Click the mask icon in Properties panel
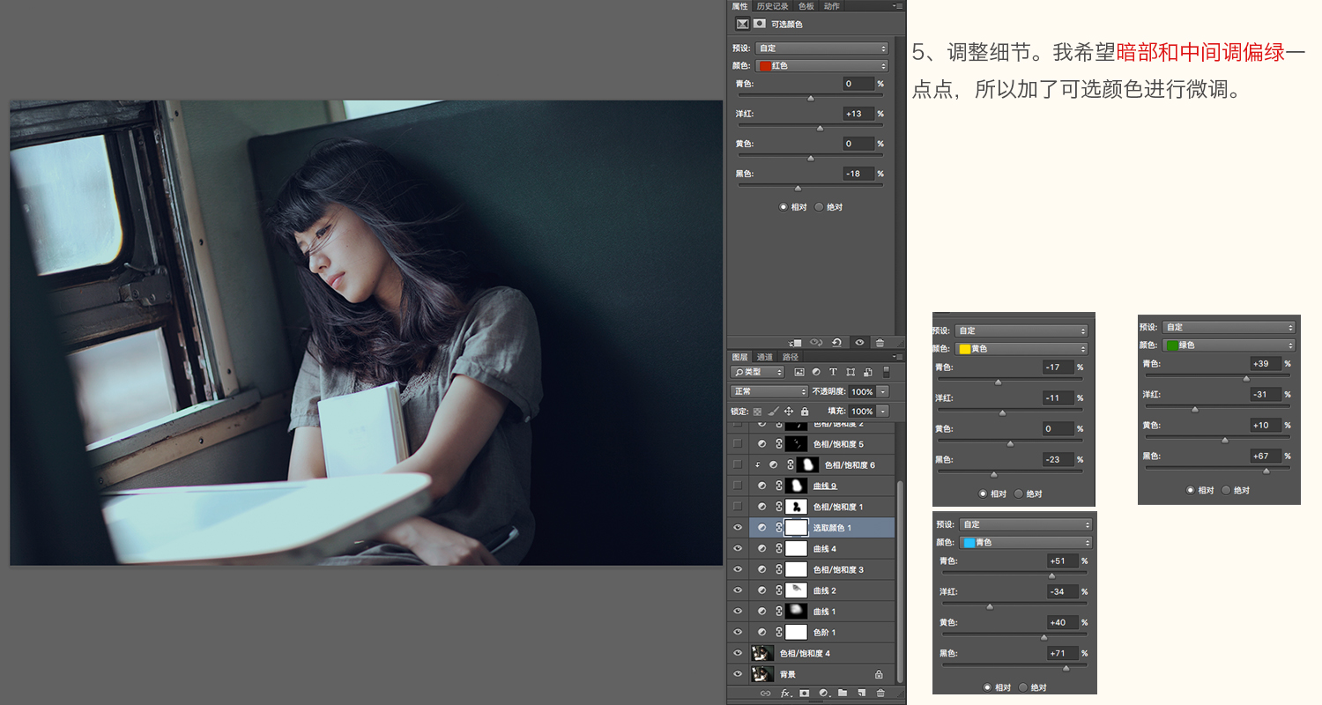Viewport: 1322px width, 705px height. [759, 24]
